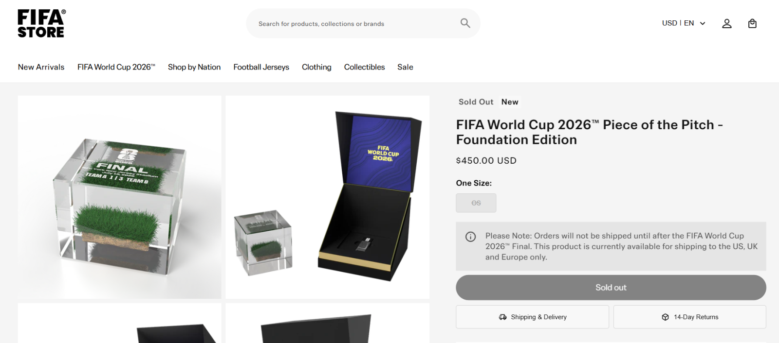
Task: Click the chevron beside USD | EN
Action: pos(703,23)
